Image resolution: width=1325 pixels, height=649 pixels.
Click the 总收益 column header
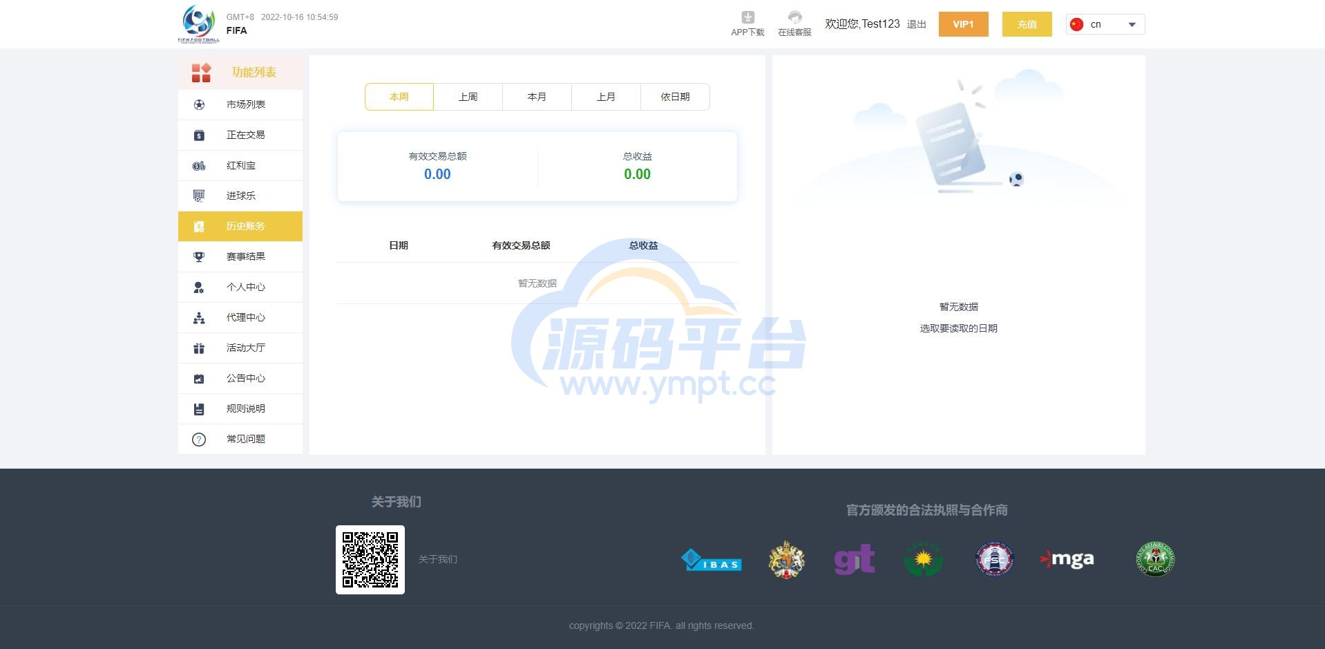coord(643,245)
